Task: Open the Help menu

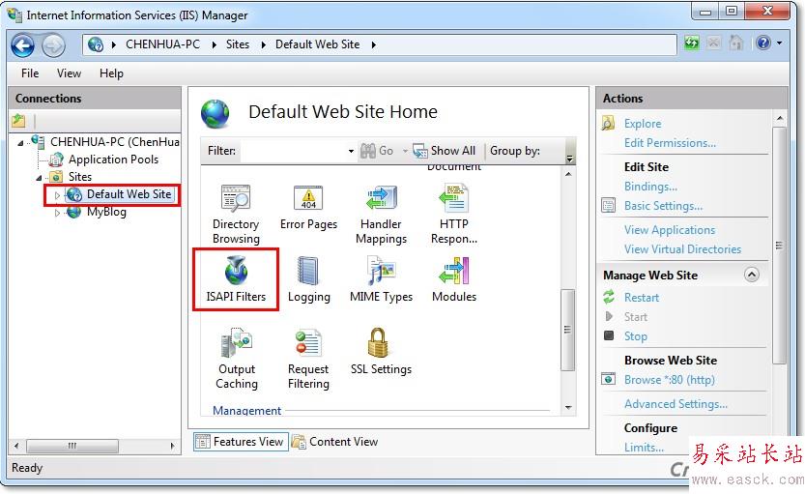Action: coord(111,73)
